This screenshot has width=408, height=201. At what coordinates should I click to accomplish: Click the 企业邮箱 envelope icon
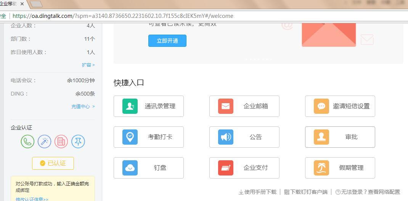[x=226, y=106]
